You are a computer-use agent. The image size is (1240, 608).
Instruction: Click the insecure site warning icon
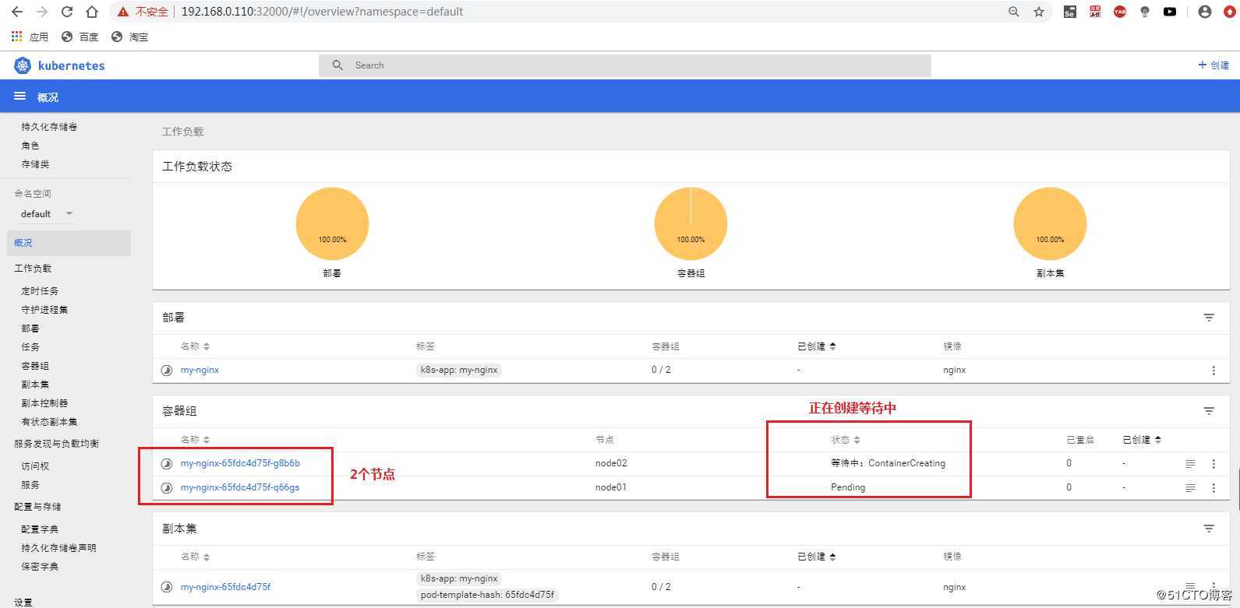122,12
